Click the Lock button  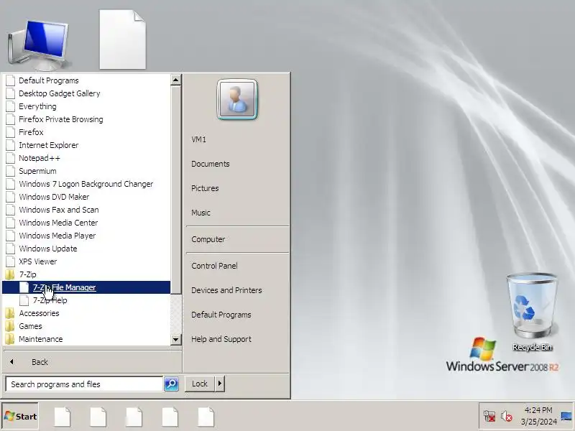(x=200, y=384)
